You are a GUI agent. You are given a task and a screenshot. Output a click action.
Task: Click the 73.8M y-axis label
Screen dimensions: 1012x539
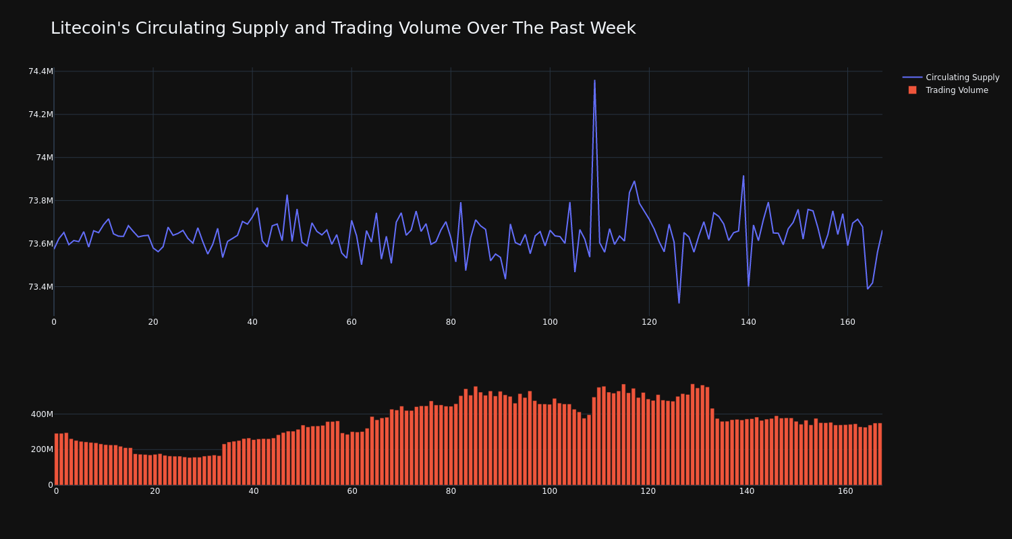coord(40,201)
